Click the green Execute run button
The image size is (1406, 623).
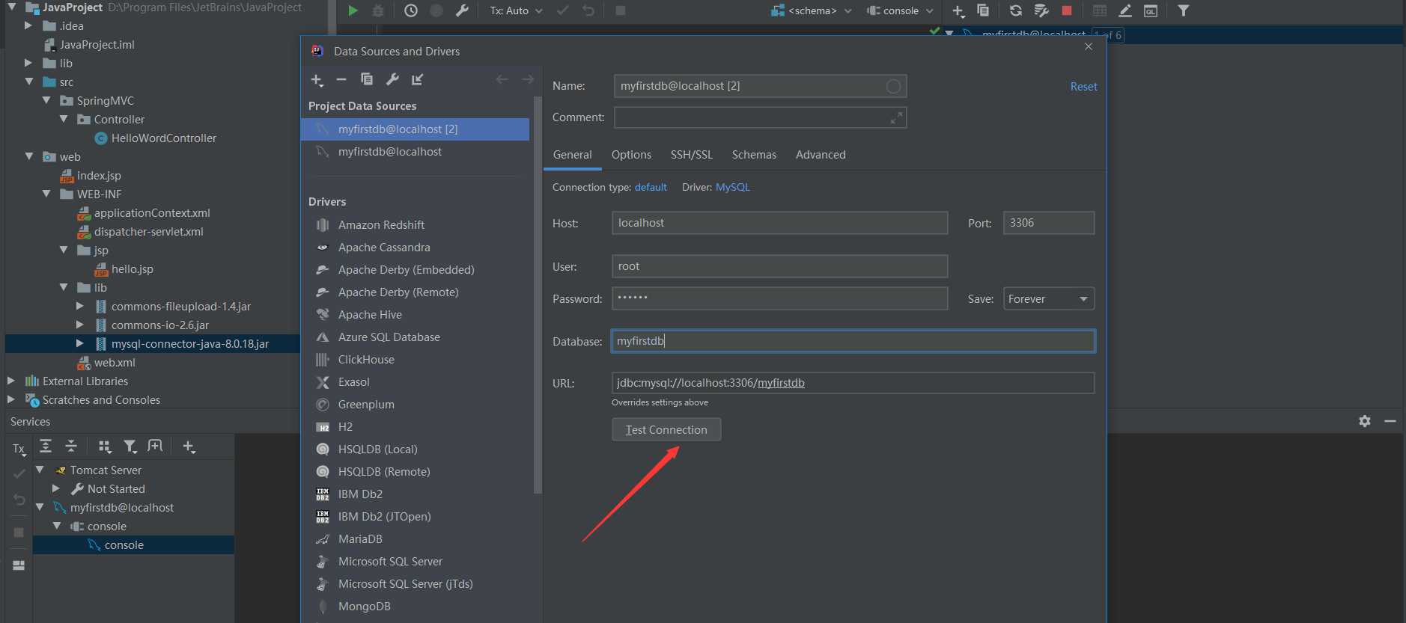[x=353, y=10]
